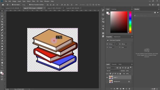The image size is (160, 90).
Task: Switch to the Adjustments tab
Action: pyautogui.click(x=117, y=37)
